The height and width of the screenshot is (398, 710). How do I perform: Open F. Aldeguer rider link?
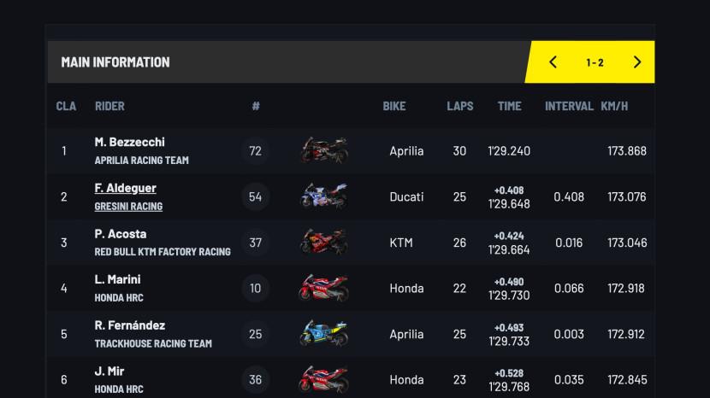coord(125,188)
